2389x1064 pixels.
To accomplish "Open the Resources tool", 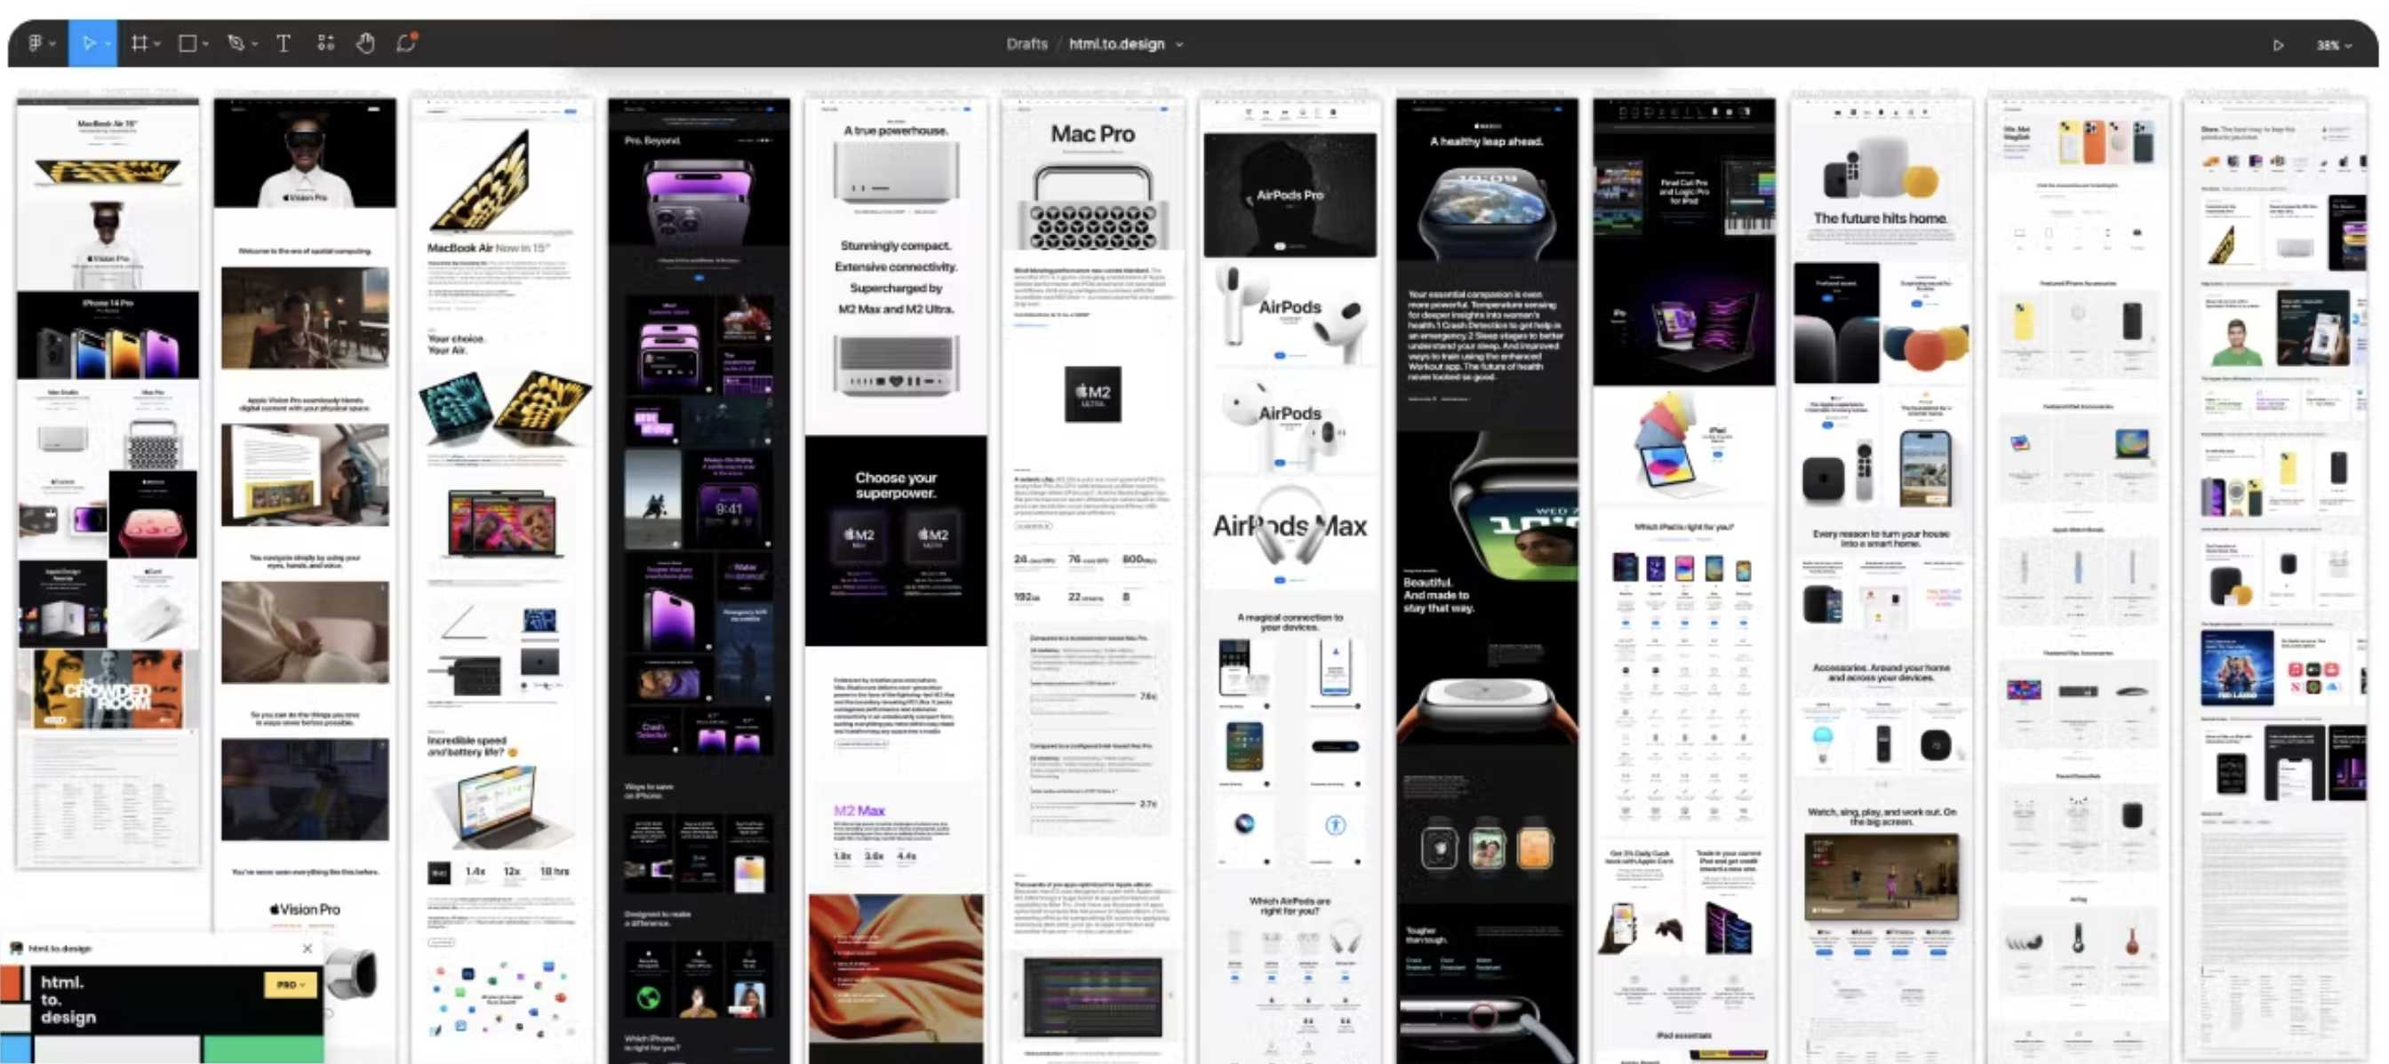I will (325, 44).
